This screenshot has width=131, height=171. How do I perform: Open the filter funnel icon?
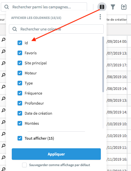(x=113, y=7)
